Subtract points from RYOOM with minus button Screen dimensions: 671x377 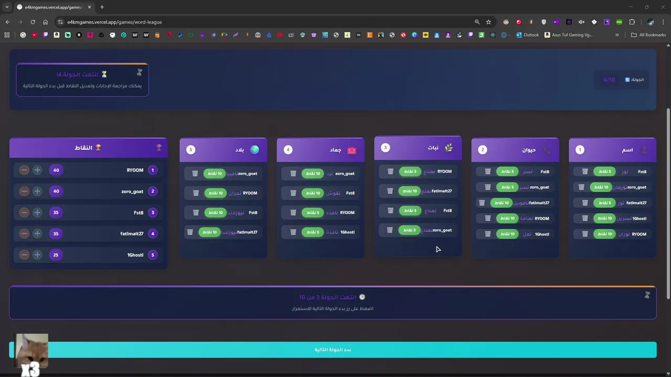pyautogui.click(x=24, y=170)
